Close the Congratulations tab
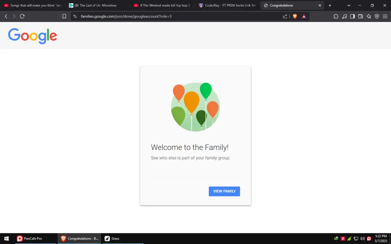 (x=320, y=5)
